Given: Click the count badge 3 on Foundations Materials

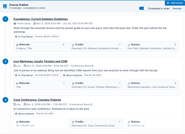Looking at the screenshot, I should click(x=64, y=45).
